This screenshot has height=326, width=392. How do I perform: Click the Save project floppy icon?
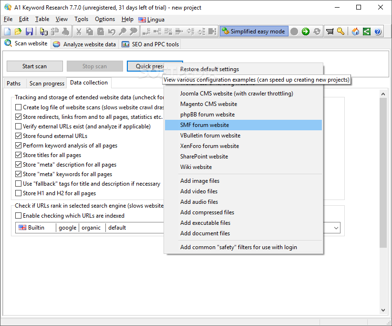pos(29,32)
